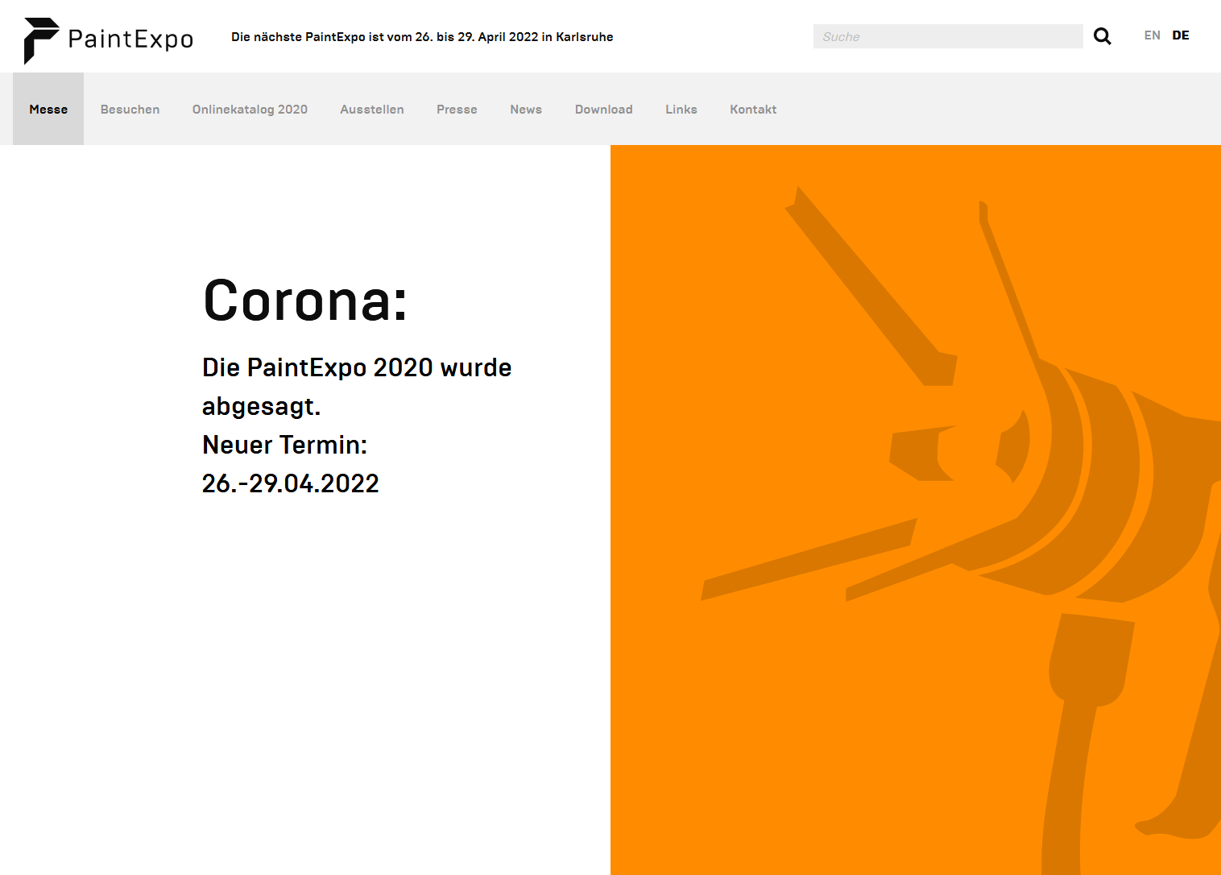1221x875 pixels.
Task: Select the DE language link
Action: (1181, 35)
